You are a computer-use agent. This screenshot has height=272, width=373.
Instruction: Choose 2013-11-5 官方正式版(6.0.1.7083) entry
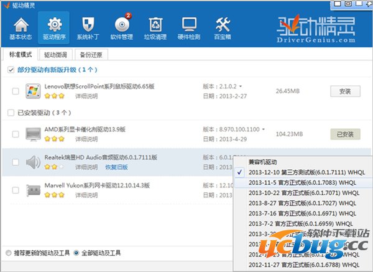click(x=303, y=183)
